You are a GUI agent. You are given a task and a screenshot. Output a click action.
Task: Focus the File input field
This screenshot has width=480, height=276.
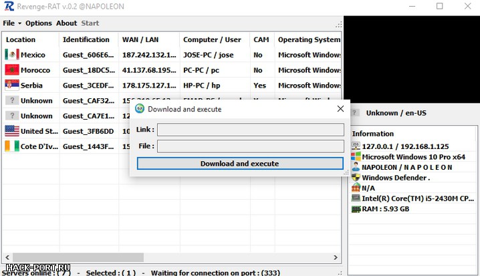(x=251, y=146)
